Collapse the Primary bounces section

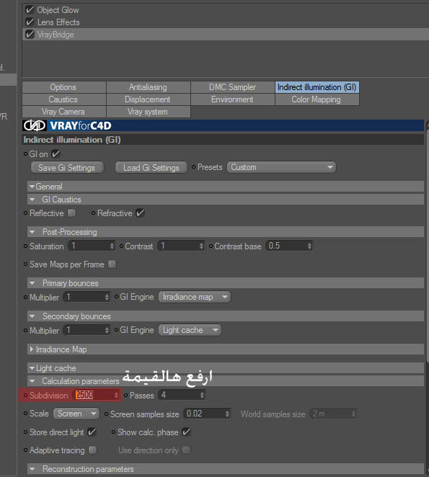click(32, 283)
